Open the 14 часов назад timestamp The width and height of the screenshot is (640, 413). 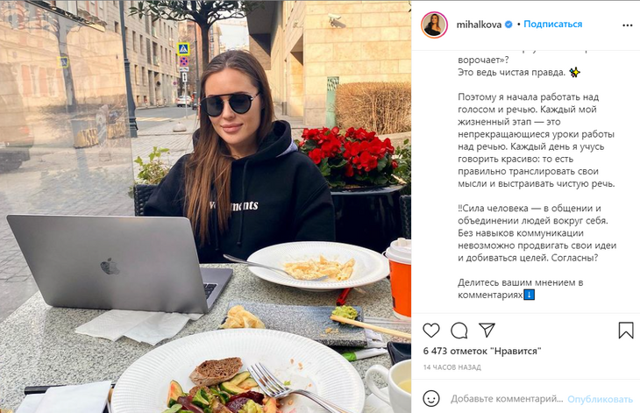coord(452,367)
